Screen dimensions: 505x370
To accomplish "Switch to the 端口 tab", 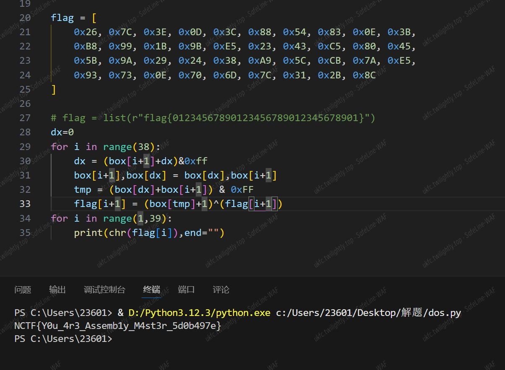I will coord(186,290).
